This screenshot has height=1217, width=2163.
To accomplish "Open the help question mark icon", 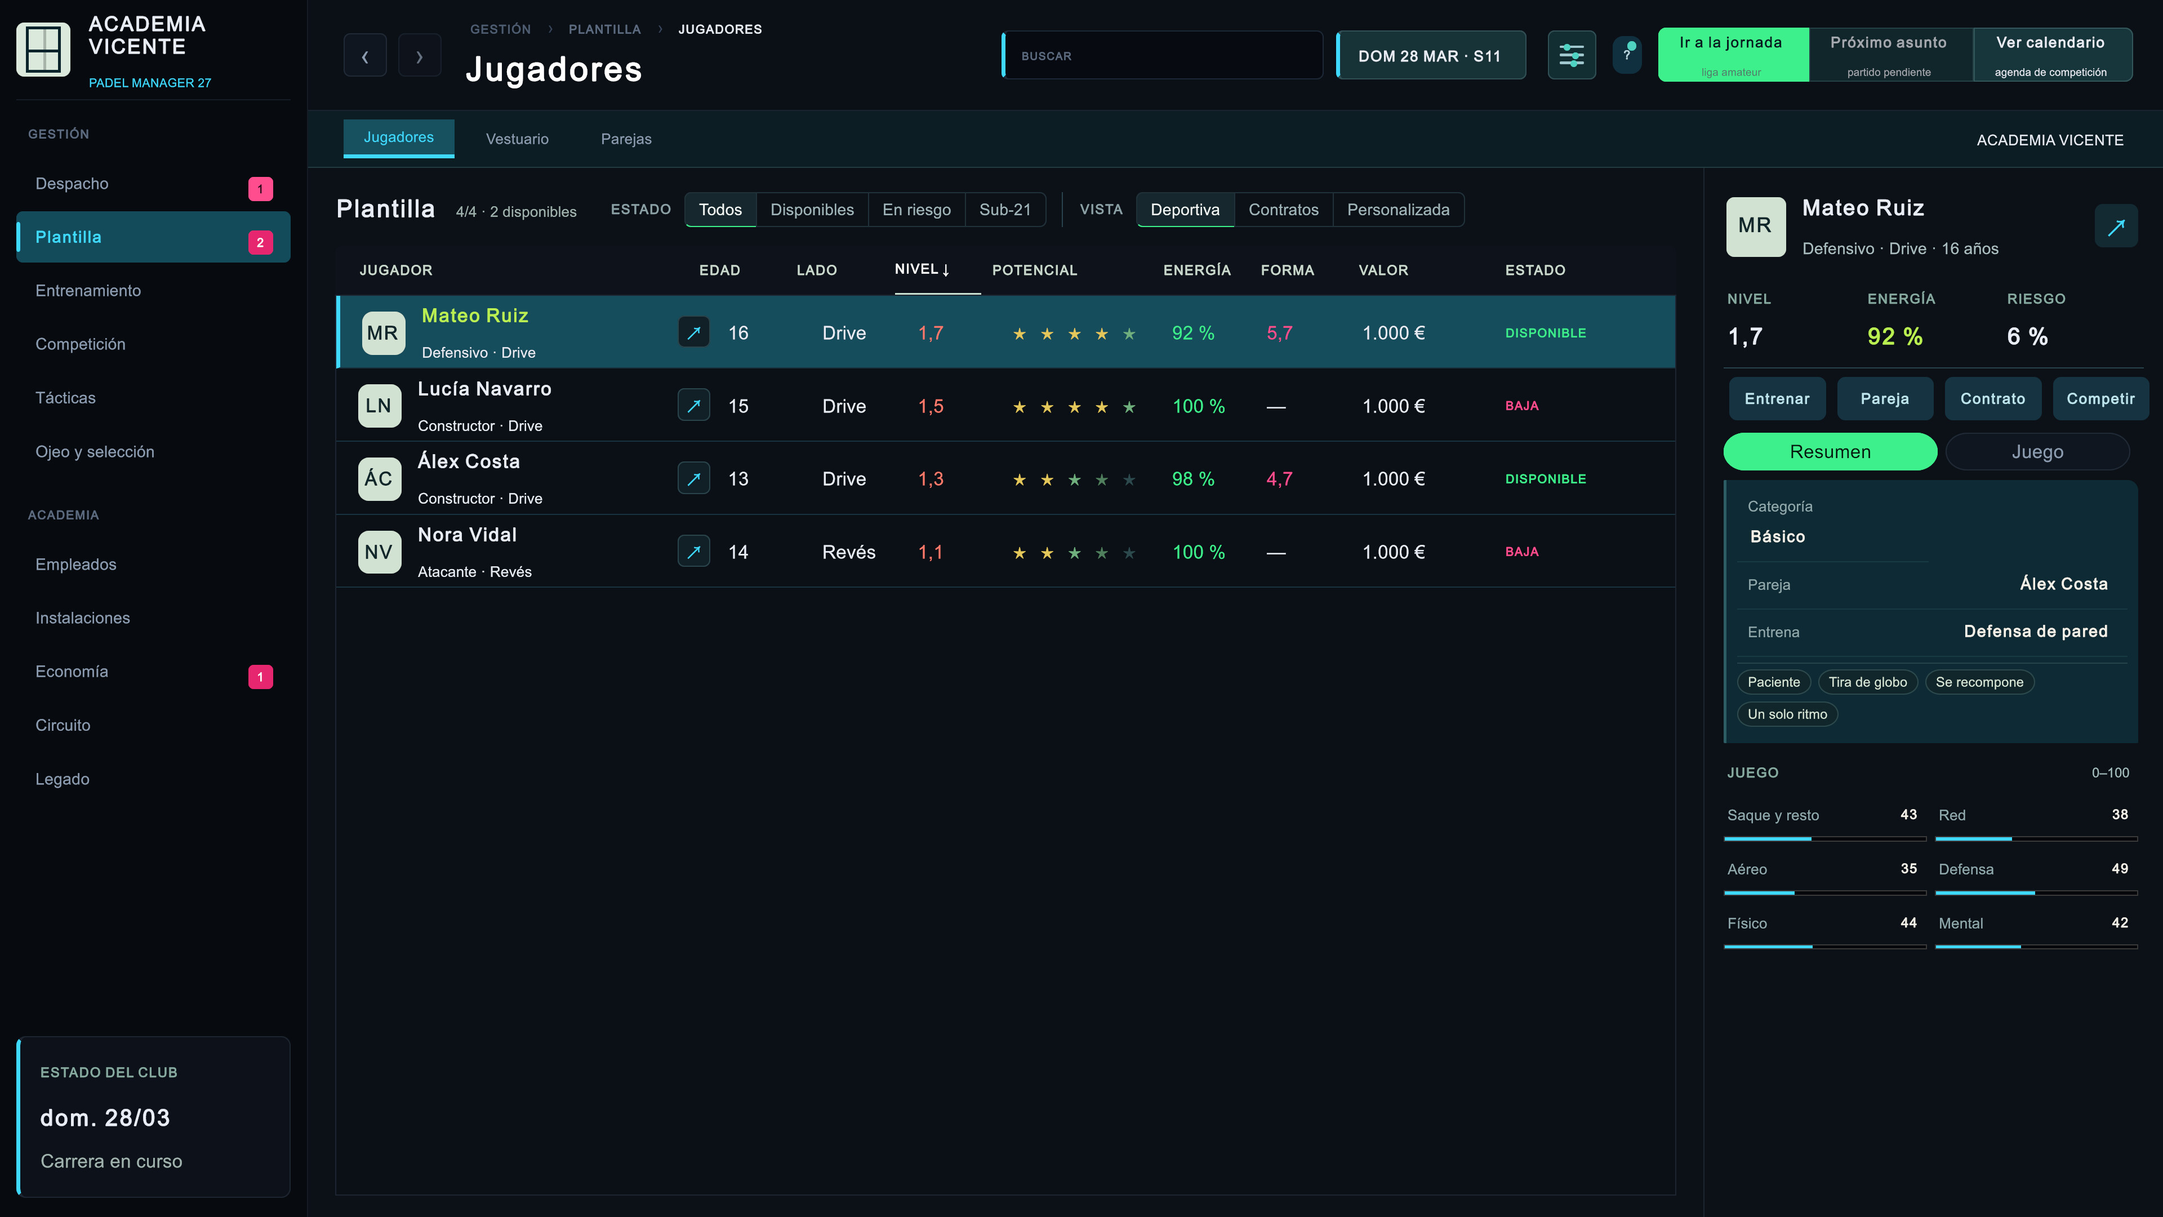I will coord(1626,55).
